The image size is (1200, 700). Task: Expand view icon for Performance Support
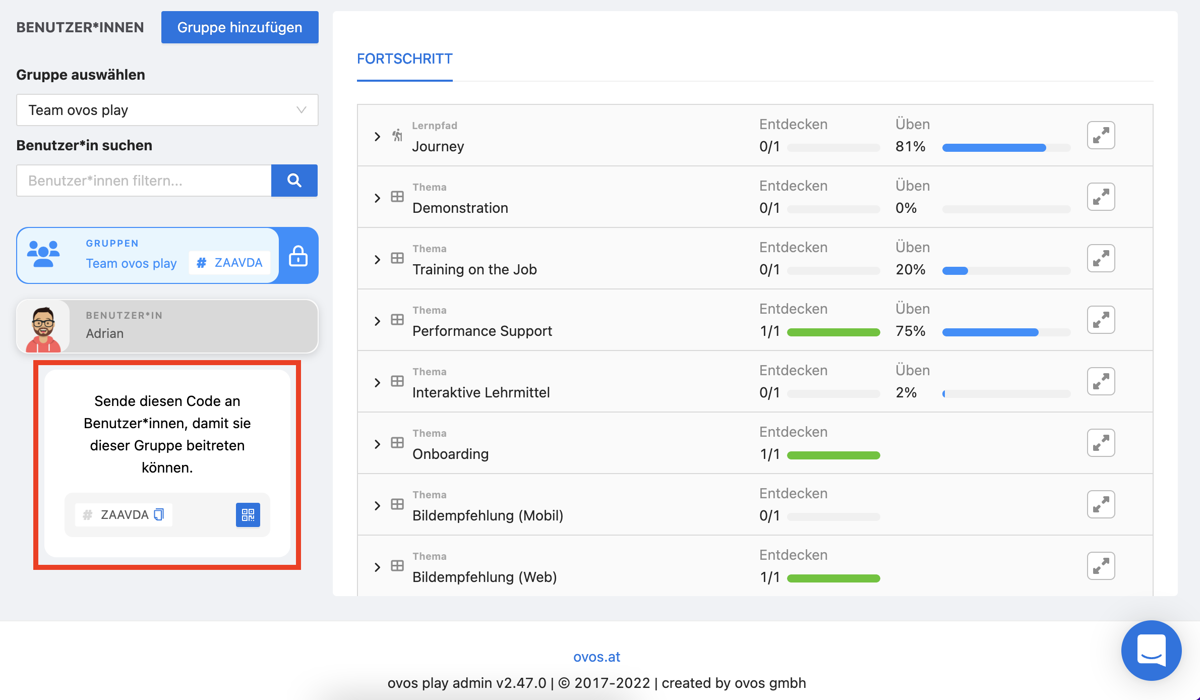tap(1101, 320)
